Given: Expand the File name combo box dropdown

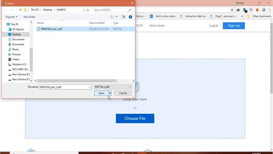Looking at the screenshot, I should pos(90,87).
